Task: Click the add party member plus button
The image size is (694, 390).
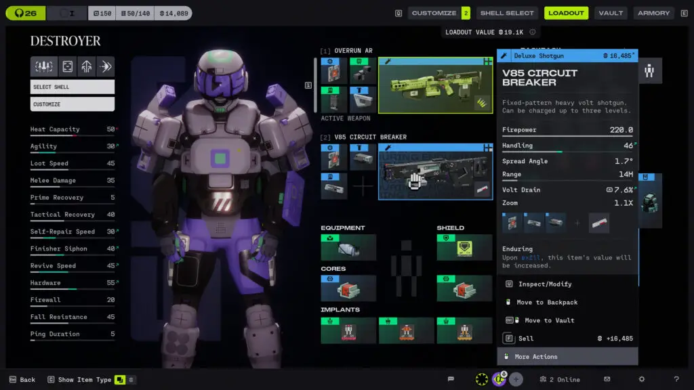Action: (516, 379)
